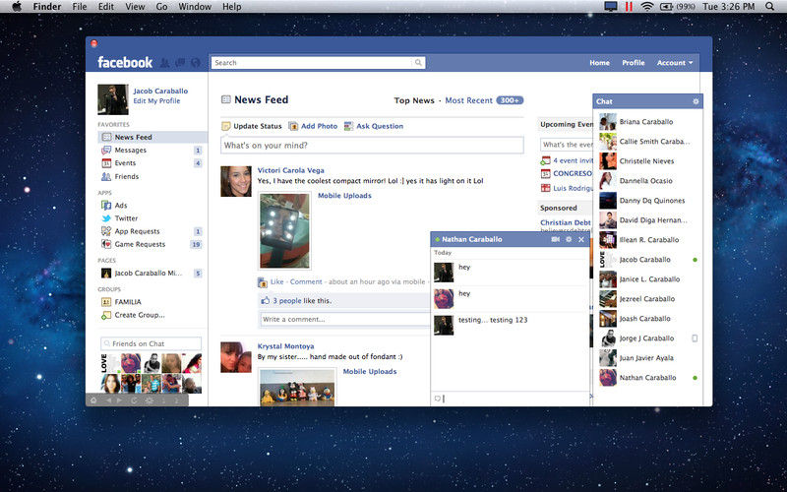
Task: Go to Profile in Facebook header
Action: [x=634, y=63]
